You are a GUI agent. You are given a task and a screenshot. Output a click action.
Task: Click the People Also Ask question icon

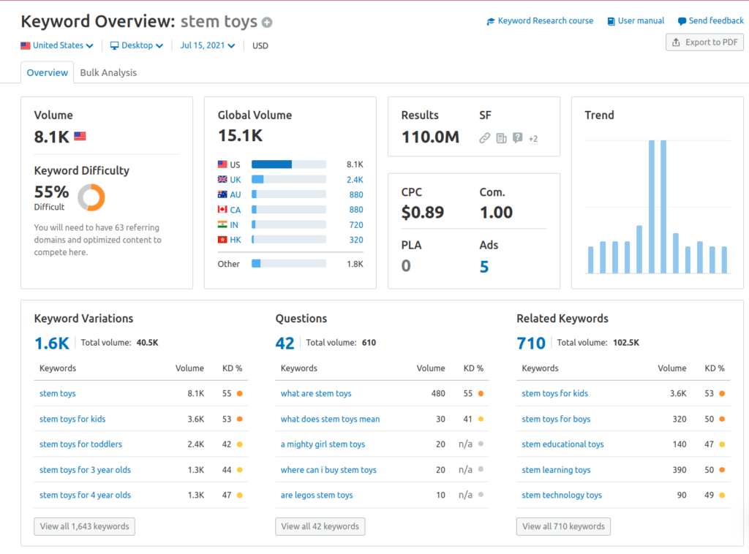coord(517,137)
